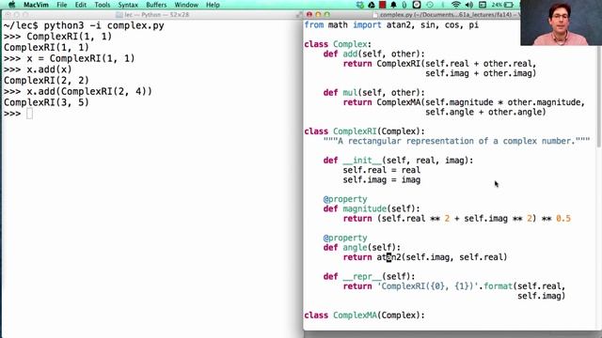Open the Buffers menu
This screenshot has height=338, width=602.
[x=156, y=5]
